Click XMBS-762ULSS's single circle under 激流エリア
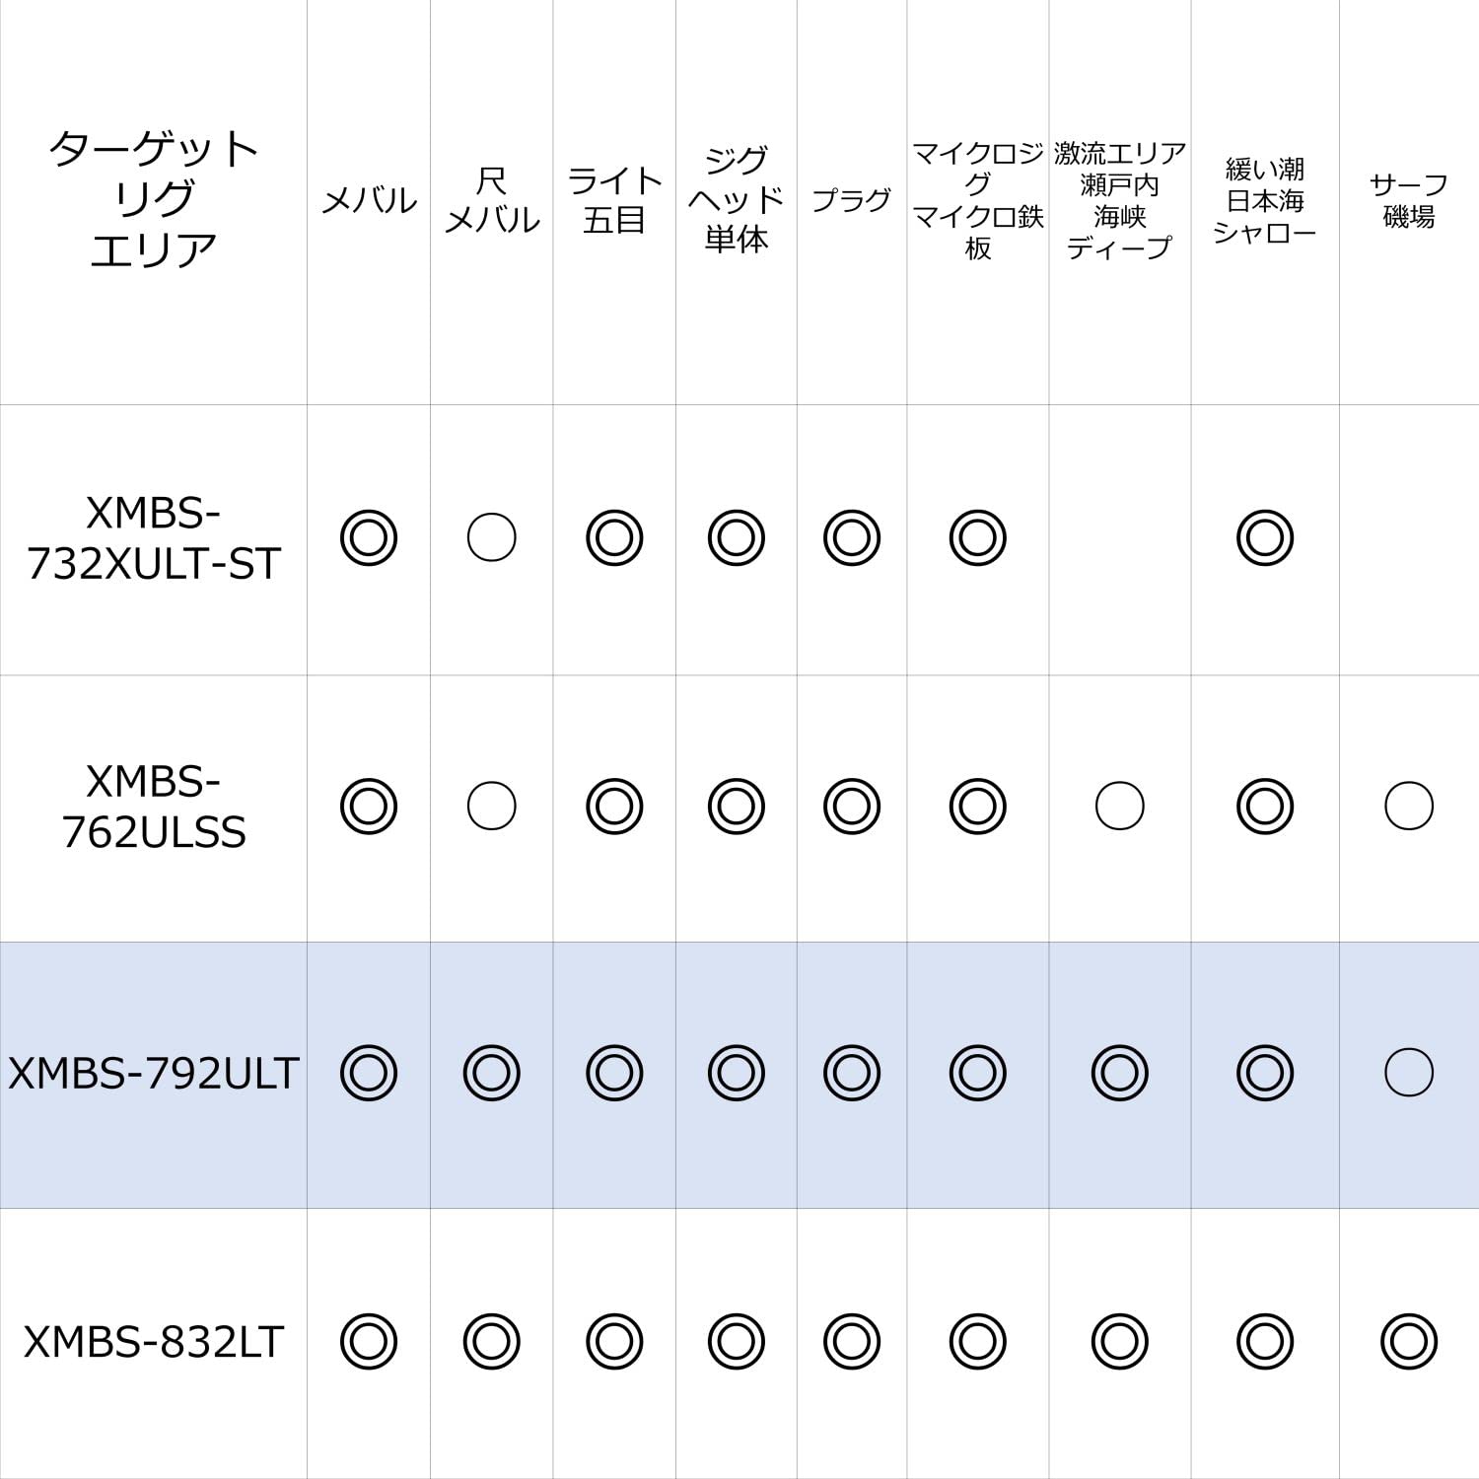Screen dimensions: 1479x1479 pos(1119,807)
